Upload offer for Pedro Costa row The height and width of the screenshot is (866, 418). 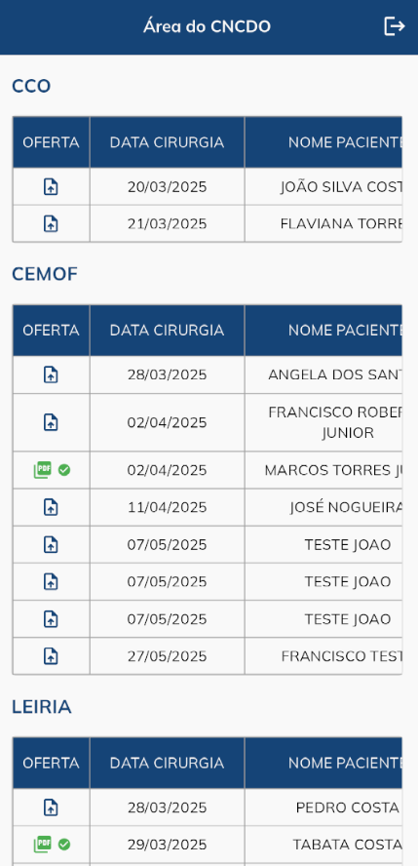pos(51,807)
